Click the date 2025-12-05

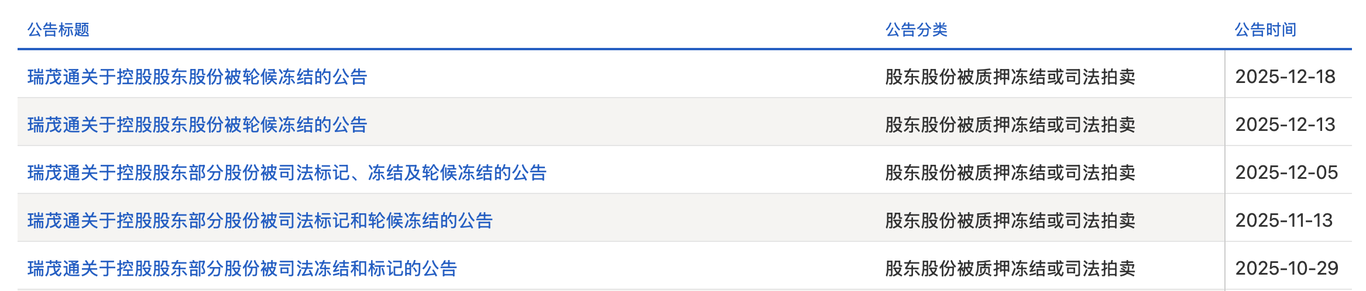click(x=1286, y=172)
